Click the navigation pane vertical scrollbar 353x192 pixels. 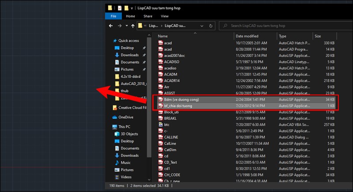click(x=149, y=97)
